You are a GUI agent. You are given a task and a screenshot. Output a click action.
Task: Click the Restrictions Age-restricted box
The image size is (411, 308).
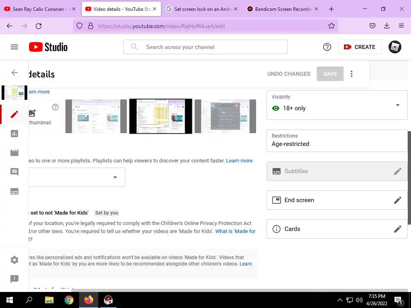(x=337, y=141)
